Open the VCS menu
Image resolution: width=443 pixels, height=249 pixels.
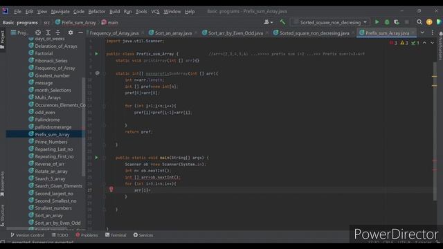point(155,12)
